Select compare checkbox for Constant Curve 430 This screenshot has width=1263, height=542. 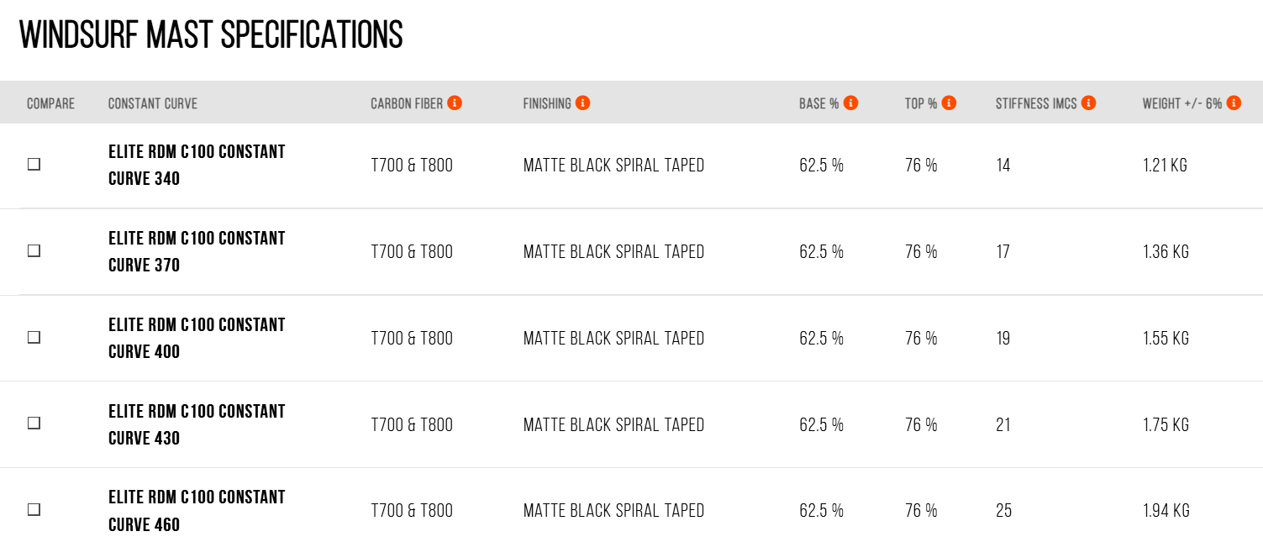coord(34,424)
